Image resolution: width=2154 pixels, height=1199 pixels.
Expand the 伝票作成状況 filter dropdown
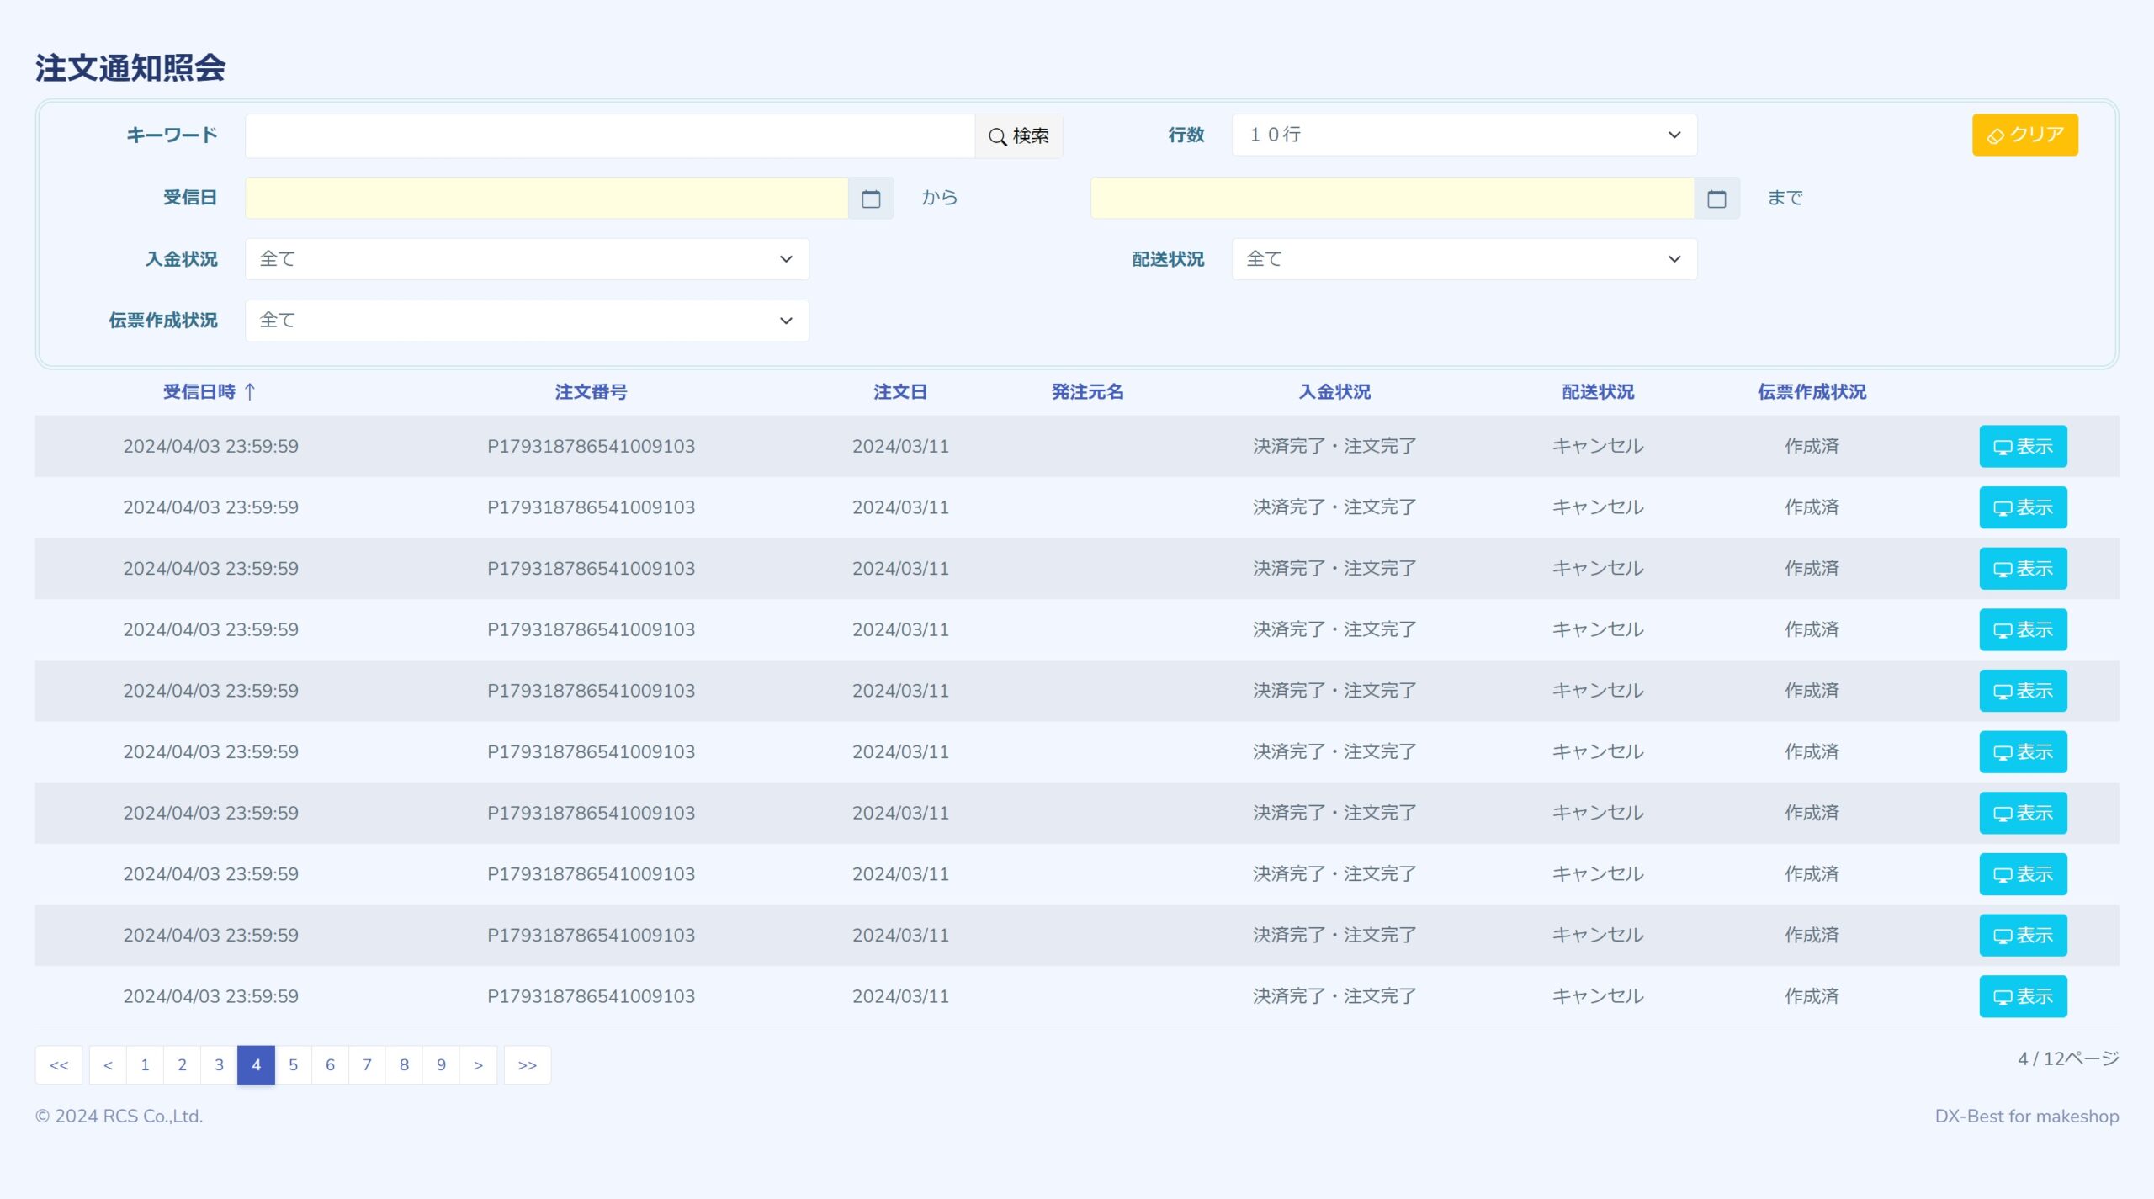[x=527, y=321]
